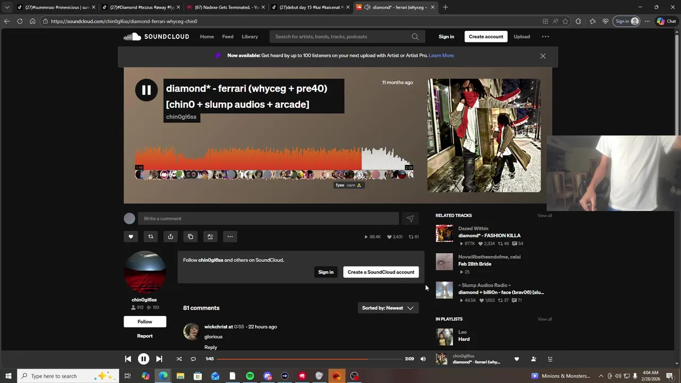
Task: Open the ferrari track artwork image
Action: pyautogui.click(x=484, y=135)
